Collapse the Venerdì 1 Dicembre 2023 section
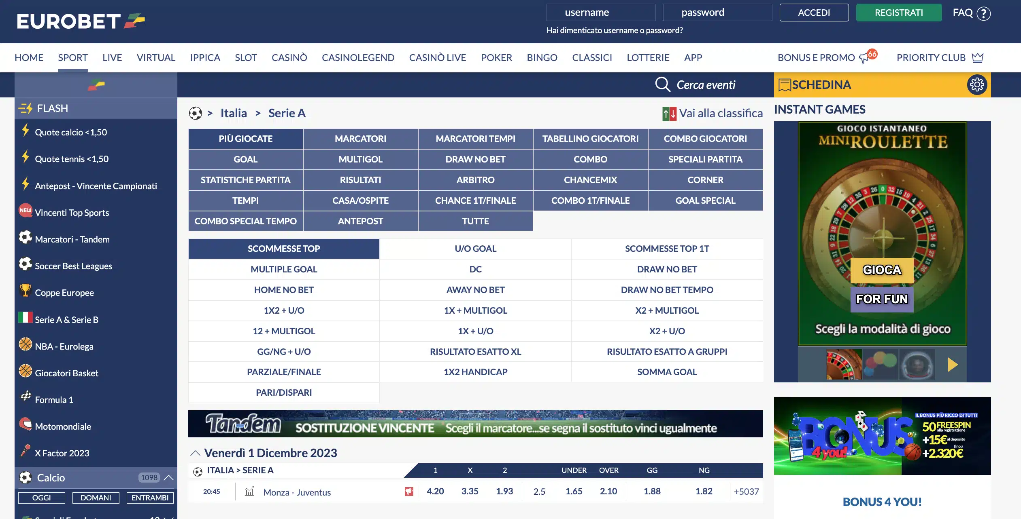Image resolution: width=1021 pixels, height=519 pixels. pos(196,453)
